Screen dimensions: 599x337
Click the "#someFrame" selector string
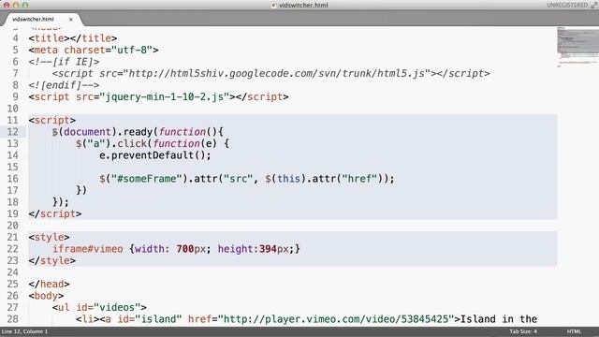pos(147,179)
